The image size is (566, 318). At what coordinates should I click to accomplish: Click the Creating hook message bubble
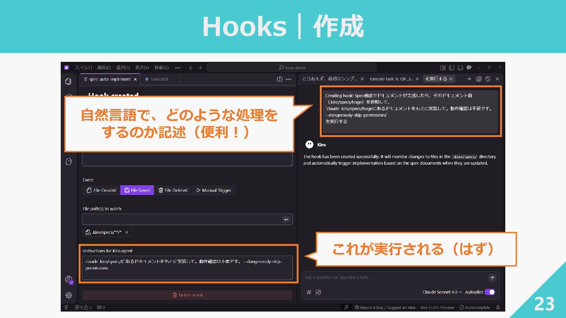[410, 112]
